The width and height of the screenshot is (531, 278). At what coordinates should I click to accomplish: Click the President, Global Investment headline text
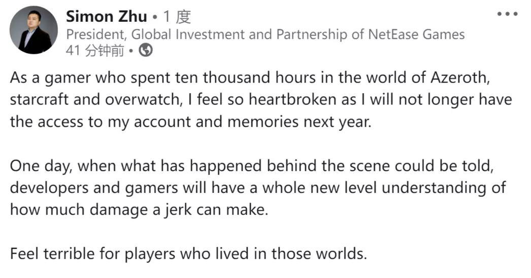tap(265, 34)
